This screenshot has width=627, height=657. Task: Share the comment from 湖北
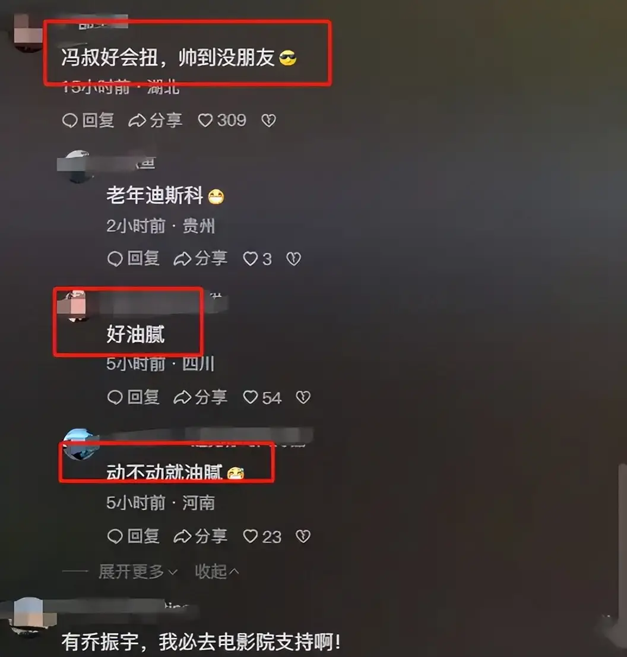point(155,121)
